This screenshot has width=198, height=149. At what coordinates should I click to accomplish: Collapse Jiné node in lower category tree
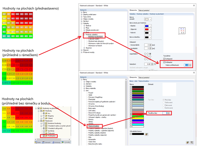84,91
